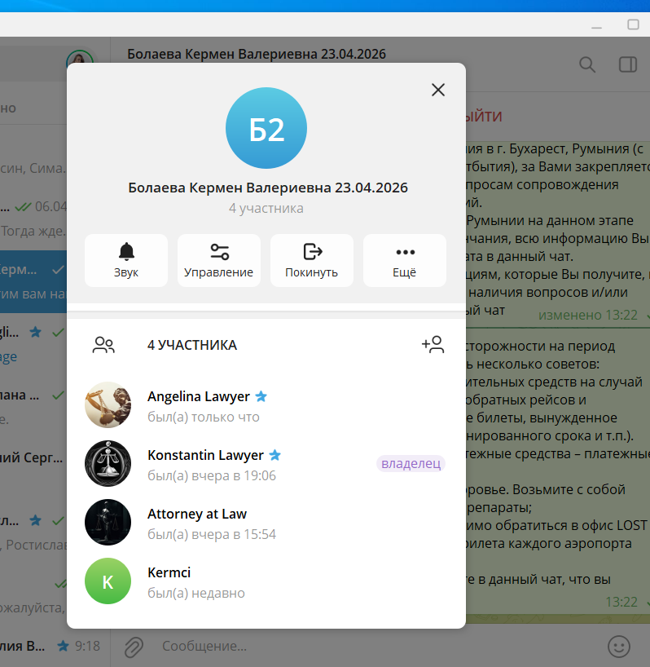The height and width of the screenshot is (667, 650).
Task: Open Управление group settings
Action: [x=219, y=260]
